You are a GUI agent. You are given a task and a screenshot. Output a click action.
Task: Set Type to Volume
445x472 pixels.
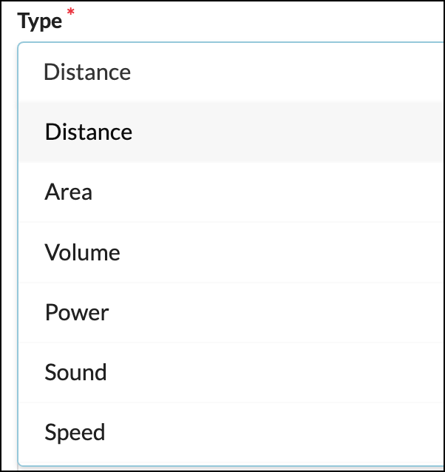point(82,252)
